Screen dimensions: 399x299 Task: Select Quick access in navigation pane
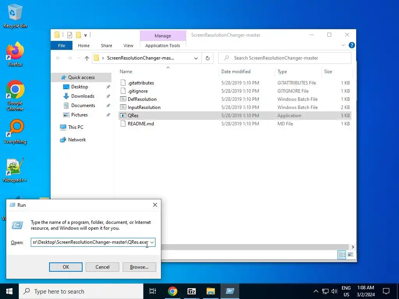coord(81,77)
